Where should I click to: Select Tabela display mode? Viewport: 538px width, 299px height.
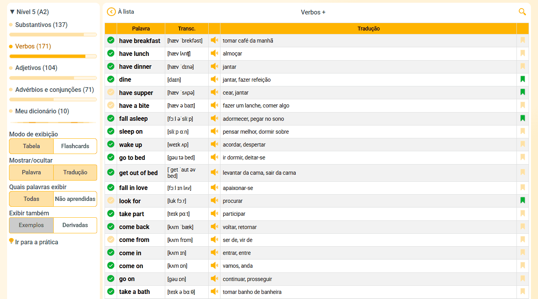(31, 146)
